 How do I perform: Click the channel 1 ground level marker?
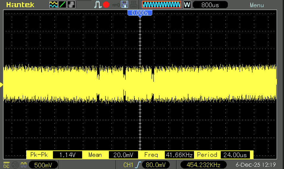click(x=2, y=85)
